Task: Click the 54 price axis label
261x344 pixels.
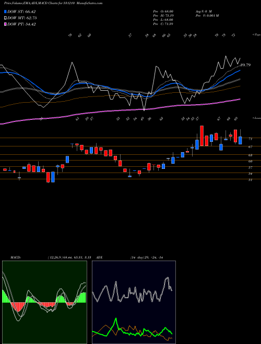Action: click(x=250, y=174)
